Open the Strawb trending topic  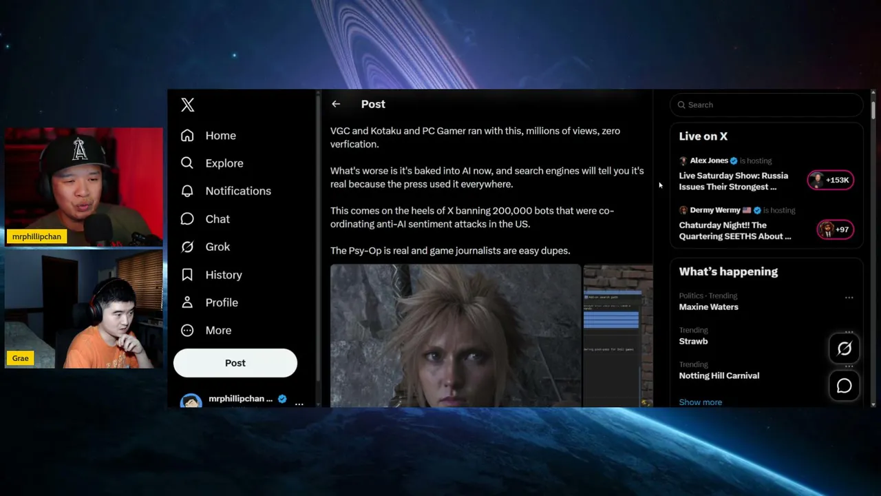[693, 341]
